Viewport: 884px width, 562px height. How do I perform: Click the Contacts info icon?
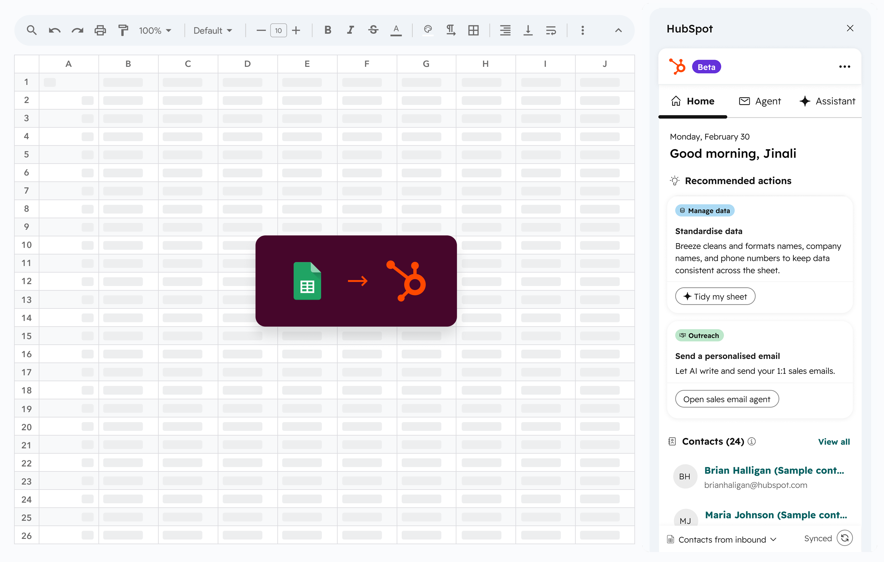tap(752, 441)
